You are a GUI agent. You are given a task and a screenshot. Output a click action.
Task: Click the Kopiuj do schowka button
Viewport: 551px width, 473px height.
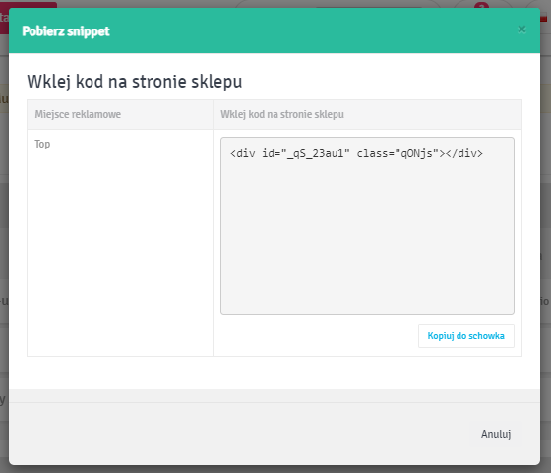(x=466, y=336)
